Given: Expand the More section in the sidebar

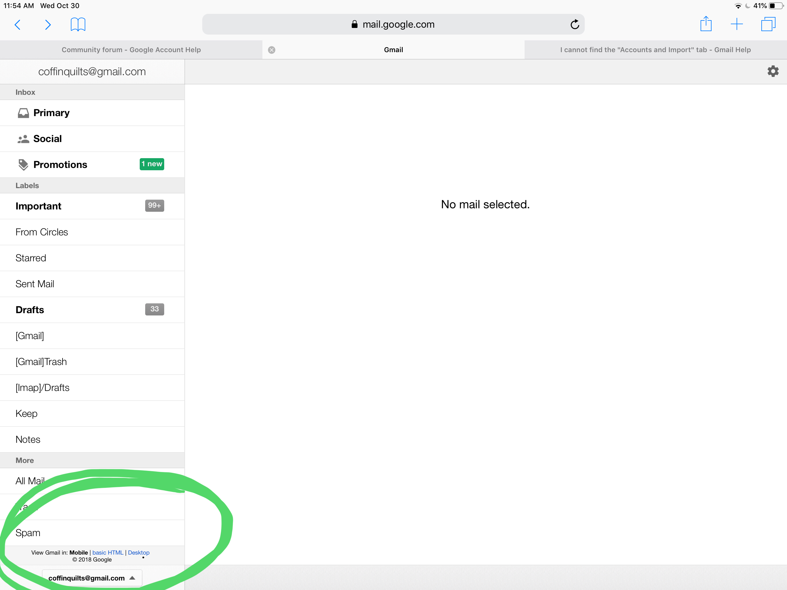Looking at the screenshot, I should coord(24,460).
